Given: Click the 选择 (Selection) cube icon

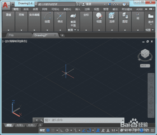Looking at the screenshot, I should (x=112, y=16).
